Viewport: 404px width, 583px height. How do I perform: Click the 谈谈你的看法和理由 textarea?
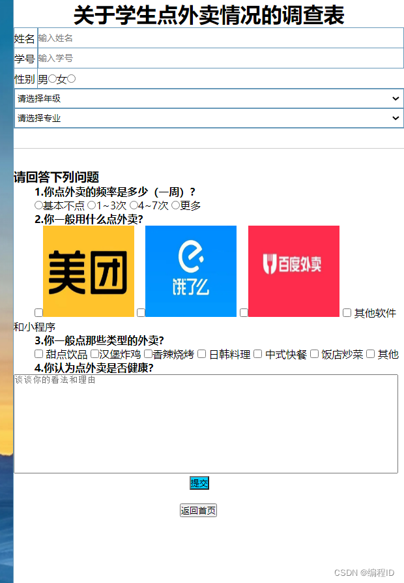pyautogui.click(x=206, y=424)
